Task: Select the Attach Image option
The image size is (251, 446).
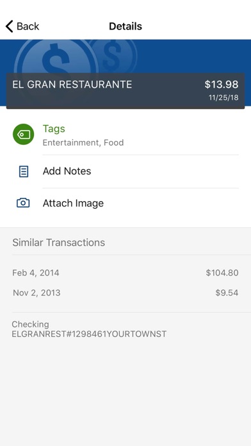Action: (x=125, y=203)
